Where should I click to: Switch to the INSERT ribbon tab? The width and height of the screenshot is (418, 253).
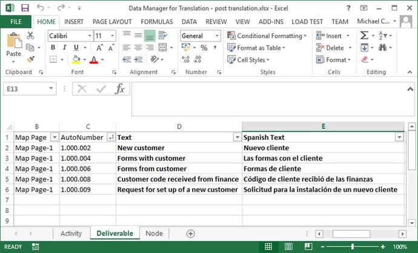pos(74,22)
